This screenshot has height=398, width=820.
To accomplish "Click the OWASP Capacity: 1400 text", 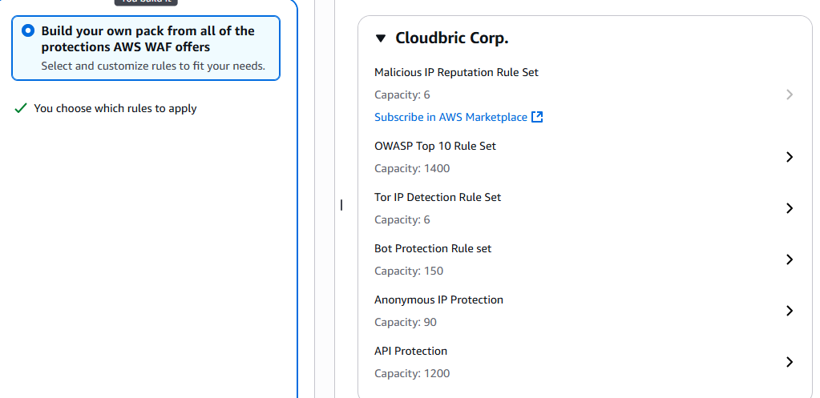I will point(412,168).
